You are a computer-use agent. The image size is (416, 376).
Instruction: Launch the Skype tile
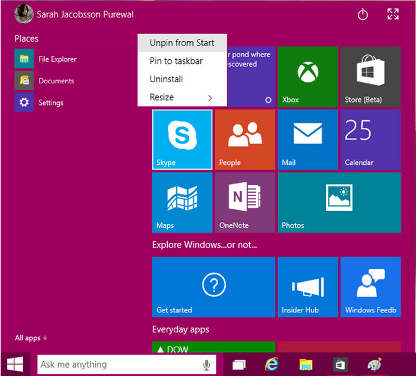pos(182,140)
